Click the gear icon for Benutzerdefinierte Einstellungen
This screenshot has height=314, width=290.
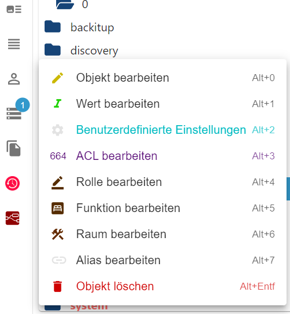pyautogui.click(x=58, y=130)
